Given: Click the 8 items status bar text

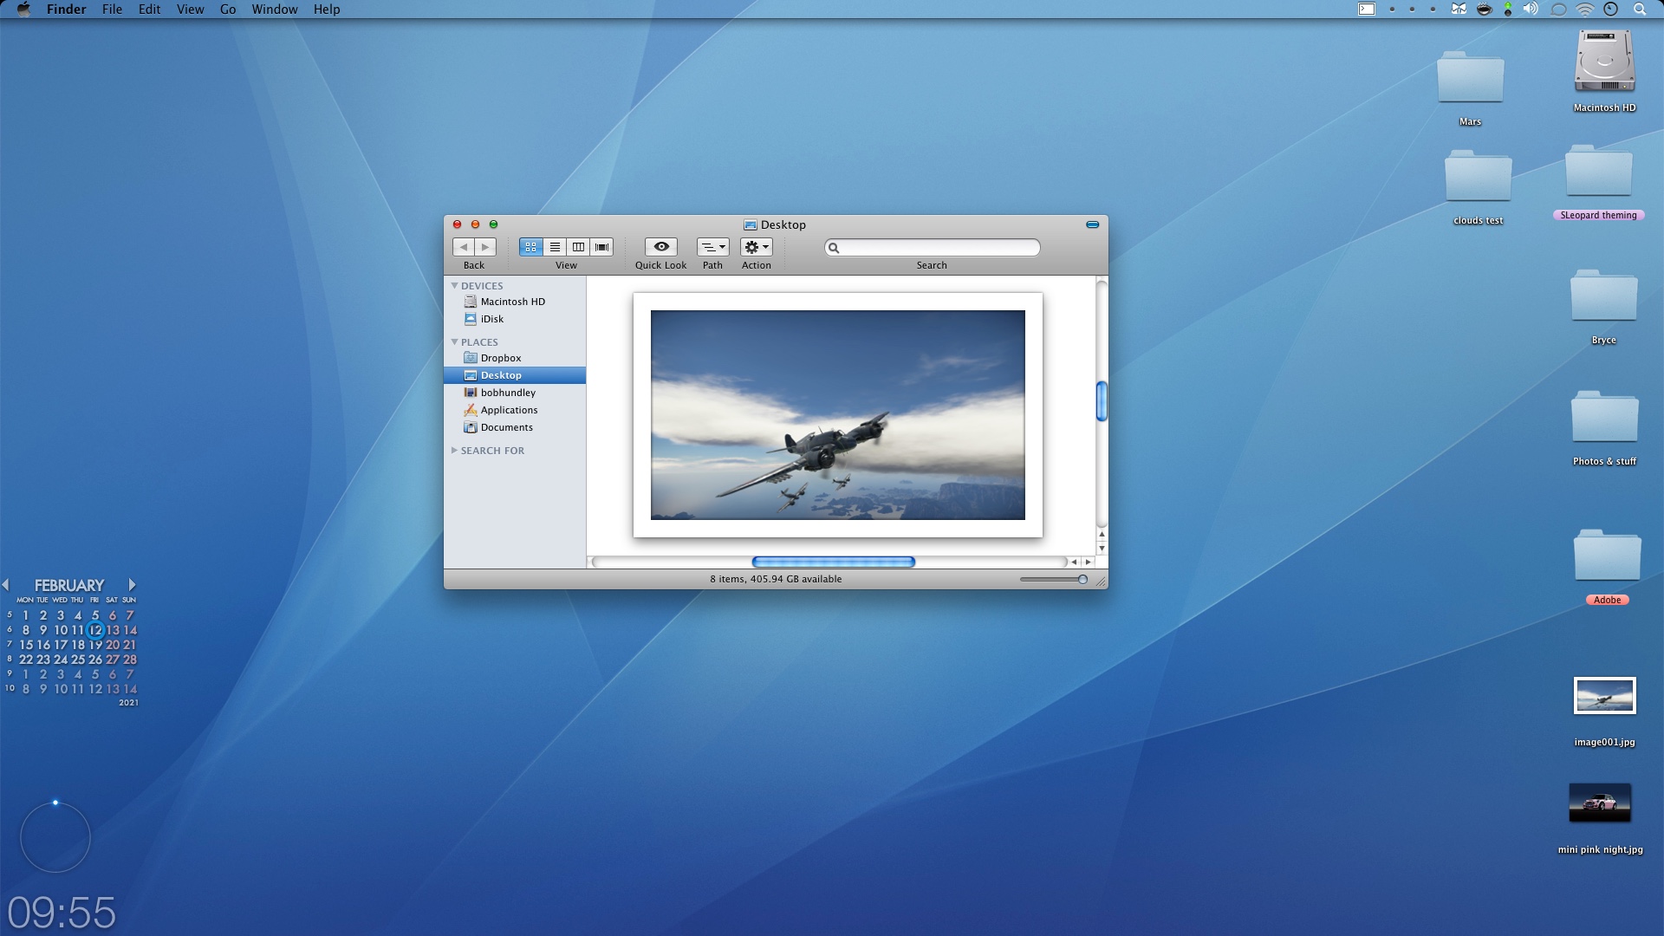Looking at the screenshot, I should tap(776, 579).
